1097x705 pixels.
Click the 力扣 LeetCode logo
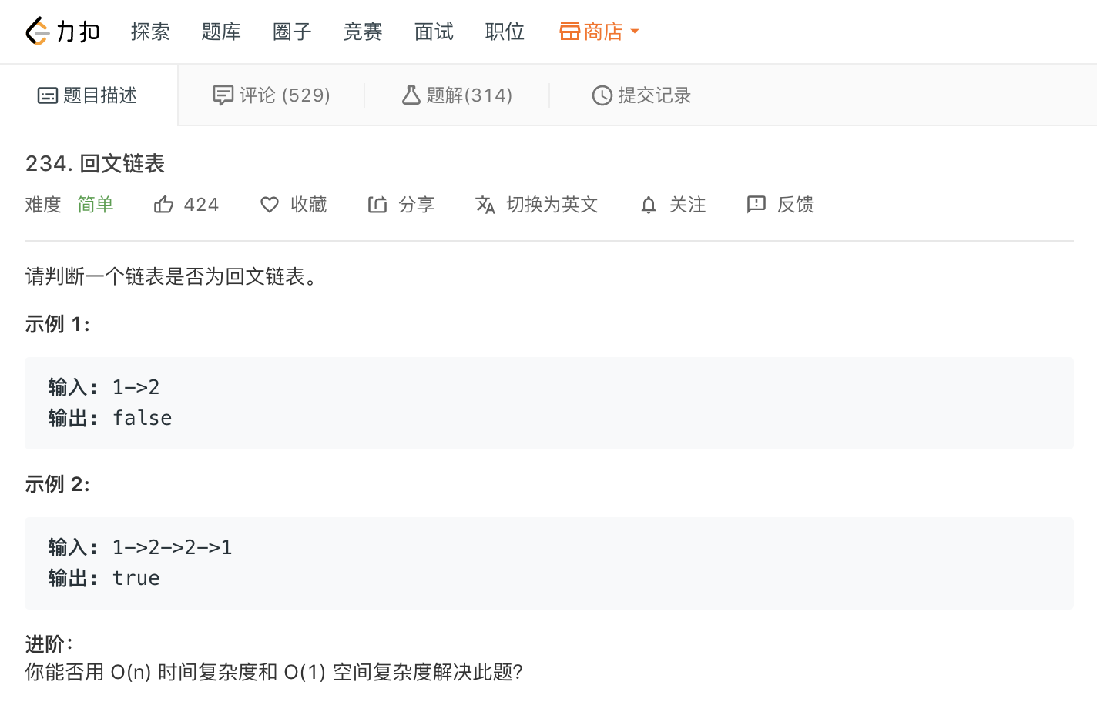(x=62, y=32)
